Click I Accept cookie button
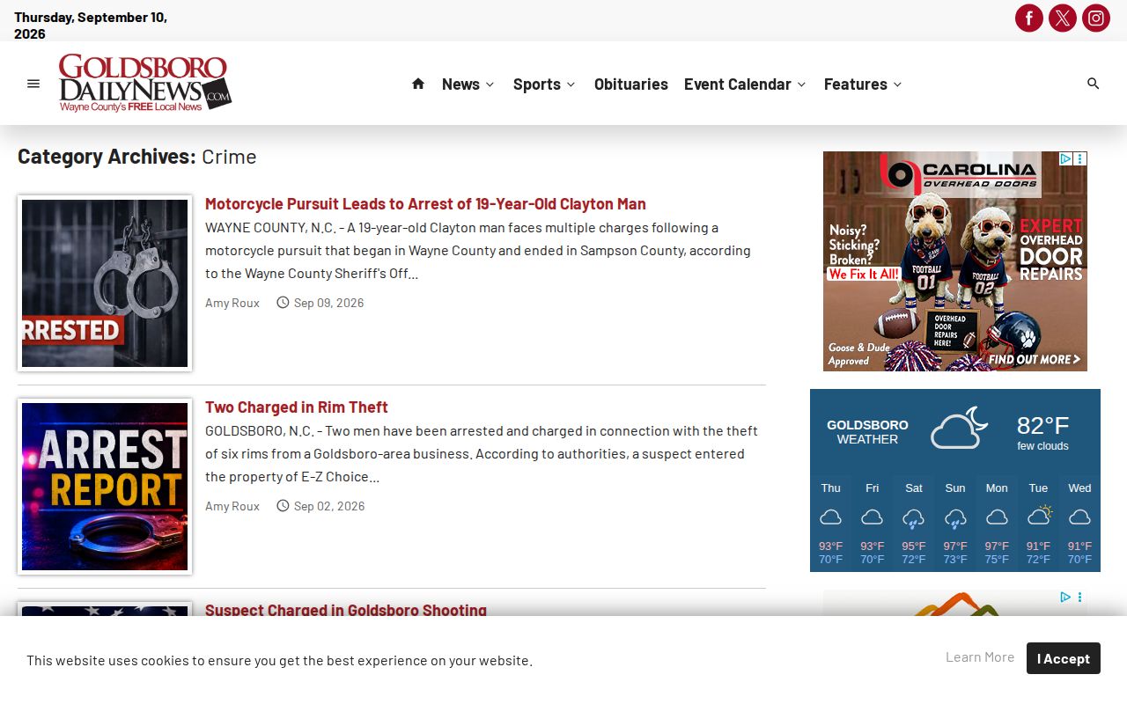This screenshot has width=1127, height=704. tap(1064, 658)
